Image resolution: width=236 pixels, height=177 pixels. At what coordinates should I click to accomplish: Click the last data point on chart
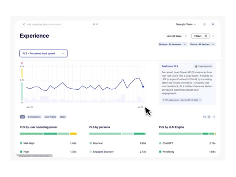coord(143,86)
